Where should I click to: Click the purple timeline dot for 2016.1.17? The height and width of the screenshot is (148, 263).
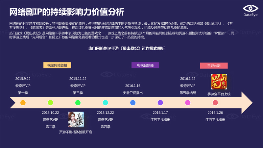tap(160, 103)
